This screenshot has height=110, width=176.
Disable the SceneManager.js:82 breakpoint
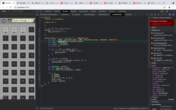pos(152,44)
